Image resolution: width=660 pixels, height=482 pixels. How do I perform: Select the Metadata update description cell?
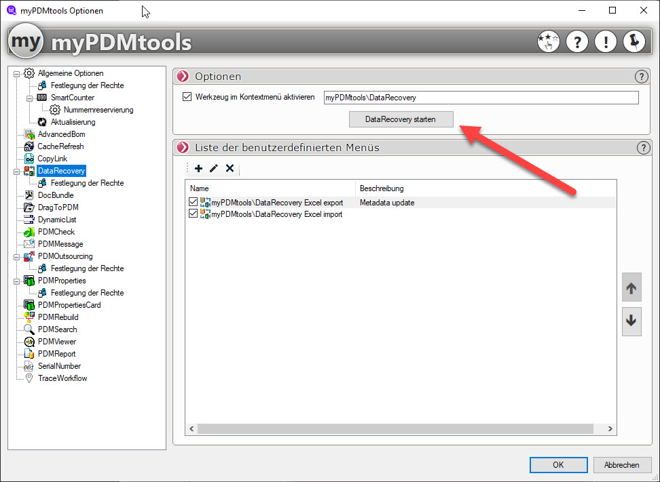pyautogui.click(x=387, y=203)
